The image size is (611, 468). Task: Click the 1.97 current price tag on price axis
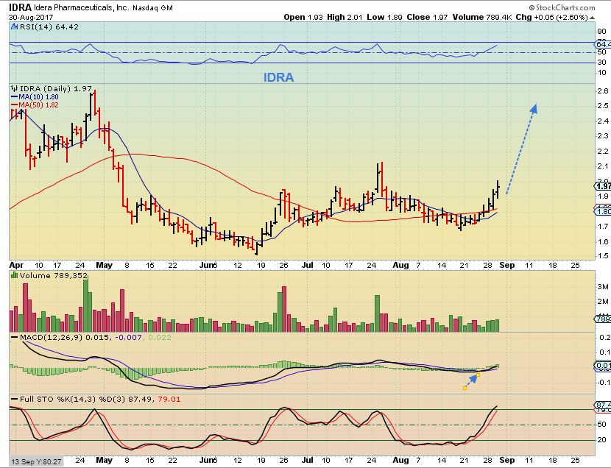(x=603, y=186)
